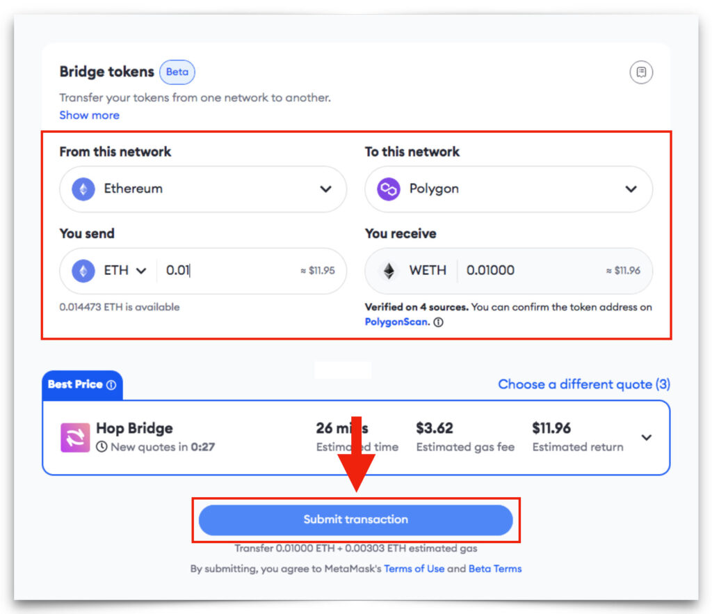Choose a different quote
Viewport: 712px width, 614px height.
pos(584,384)
